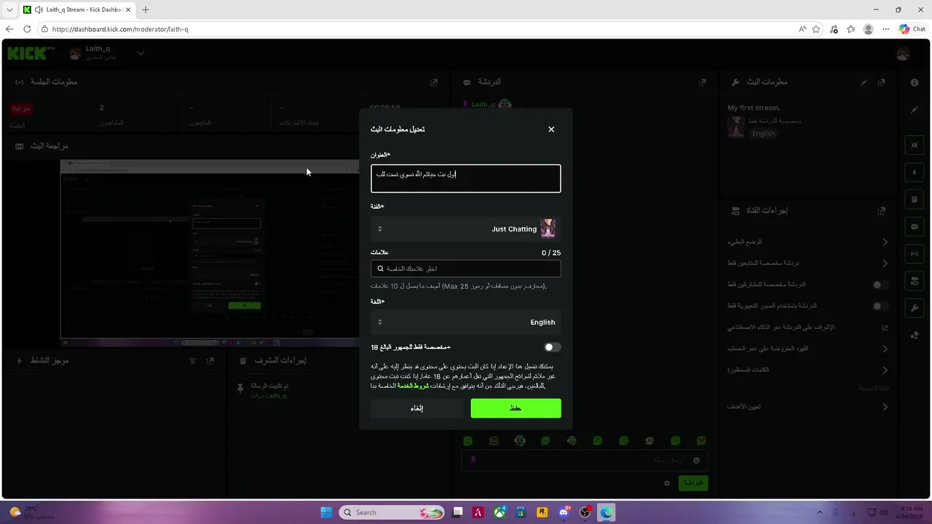The width and height of the screenshot is (932, 524).
Task: Edit stream info pencil in panel header
Action: (864, 82)
